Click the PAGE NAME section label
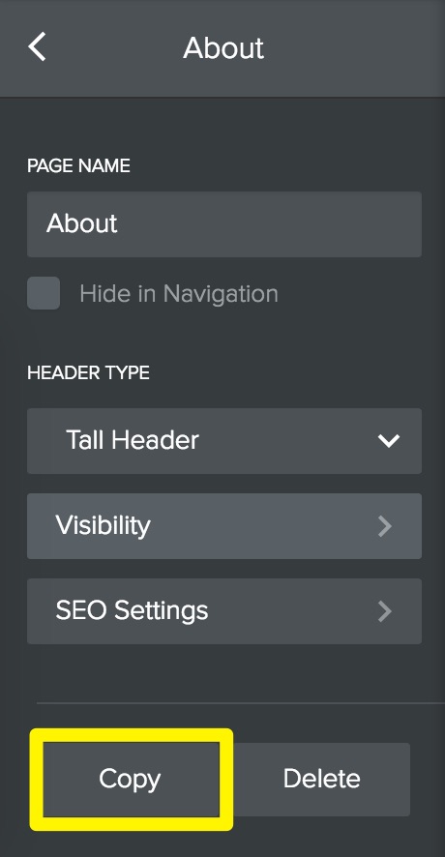445x857 pixels. (x=78, y=165)
